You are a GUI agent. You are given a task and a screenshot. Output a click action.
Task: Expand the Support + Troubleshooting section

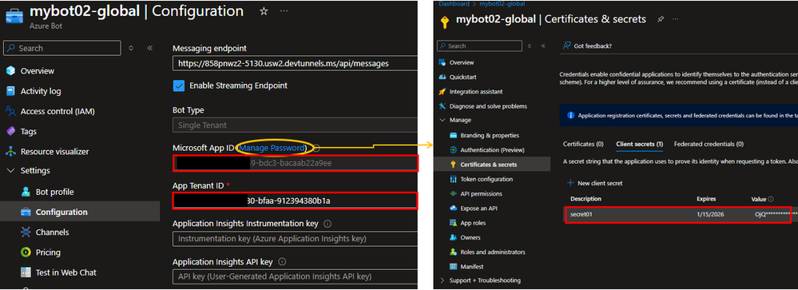pyautogui.click(x=442, y=280)
